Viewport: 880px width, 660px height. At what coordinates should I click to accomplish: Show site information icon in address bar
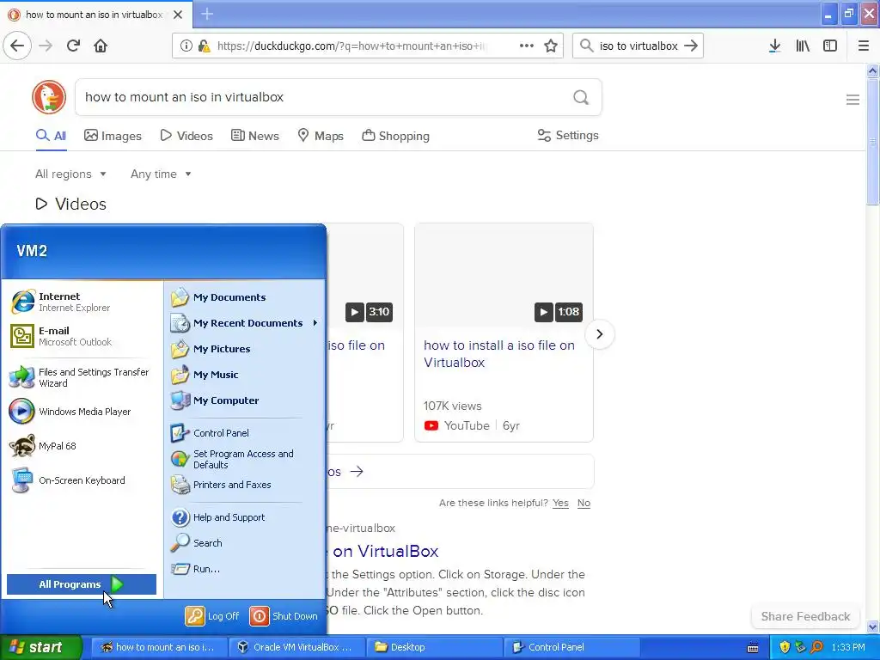point(186,46)
